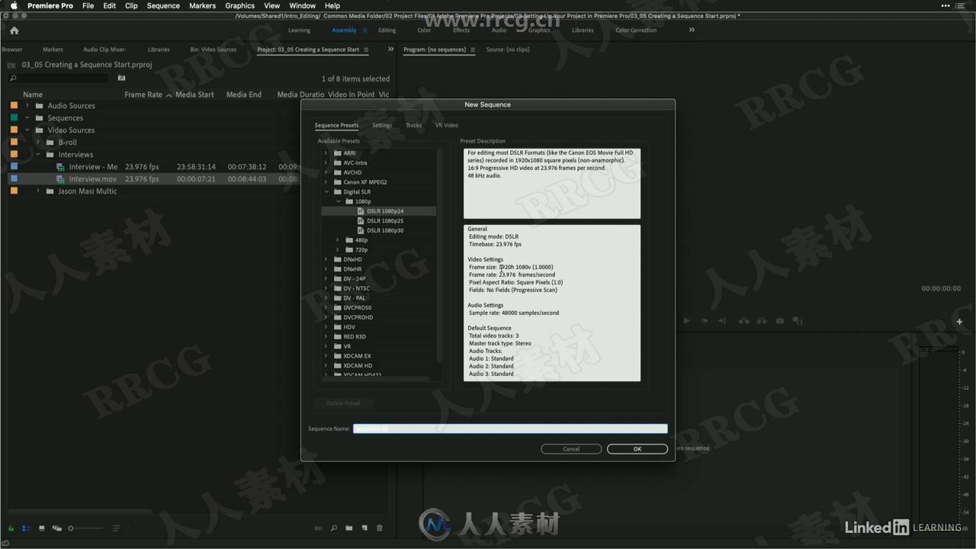976x549 pixels.
Task: Switch to the Editing workspace
Action: pyautogui.click(x=387, y=30)
